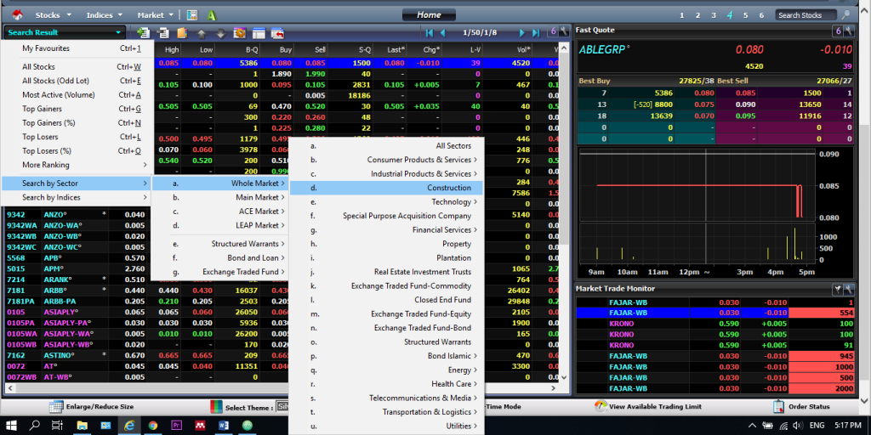Jump to last page of stock list
Screen dimensions: 871x435
(536, 33)
